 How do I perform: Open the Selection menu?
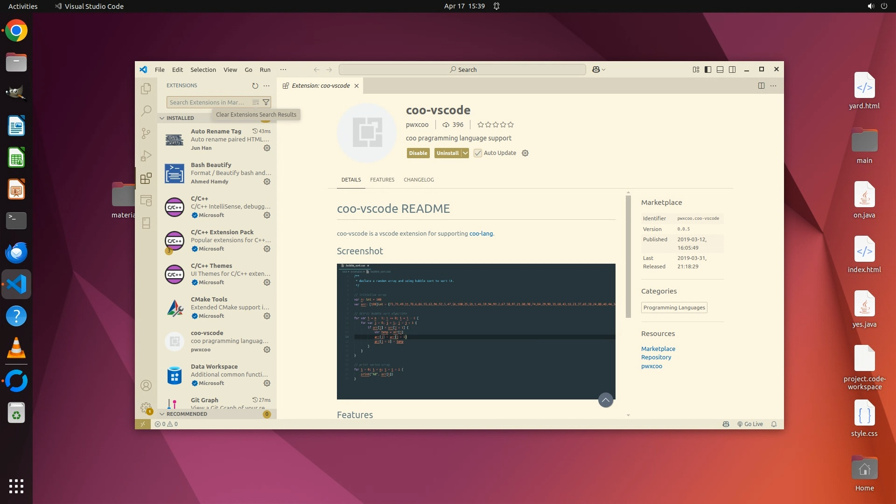203,70
